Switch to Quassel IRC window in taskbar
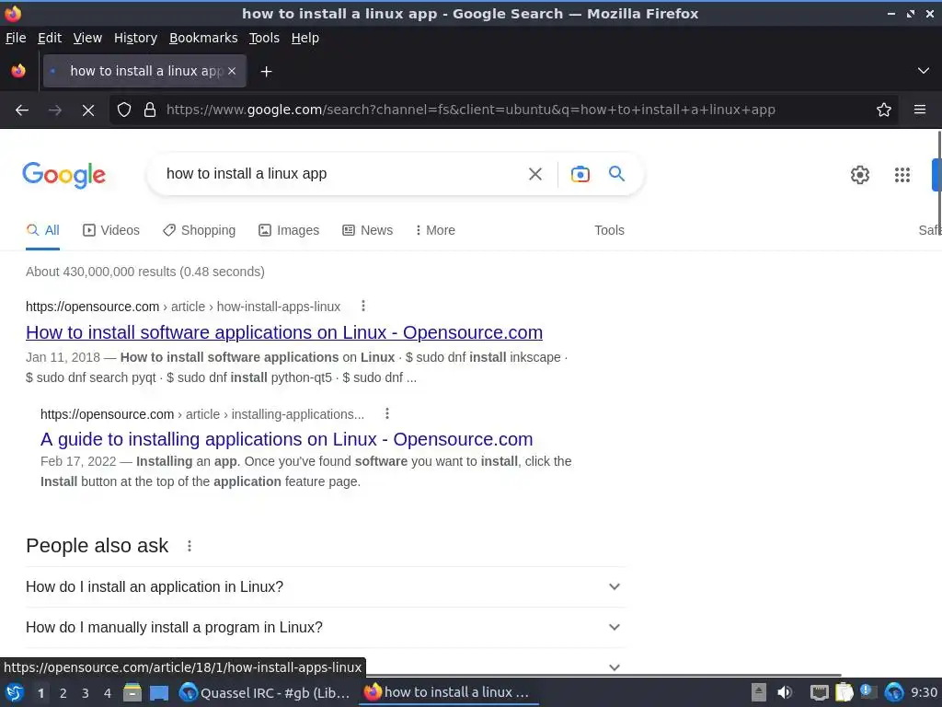The width and height of the screenshot is (942, 707). coord(265,692)
